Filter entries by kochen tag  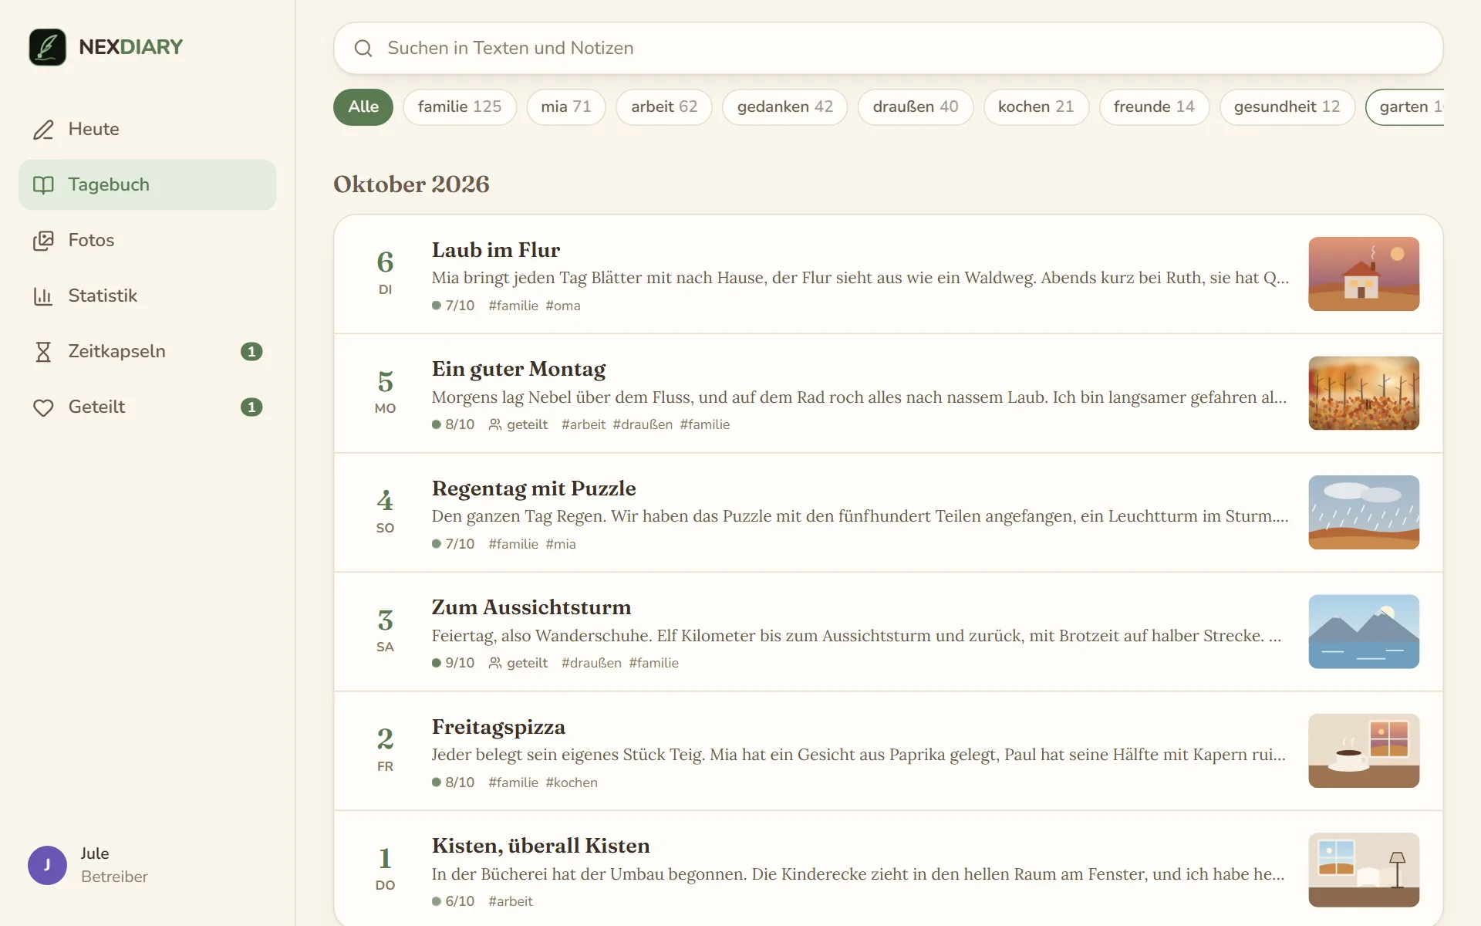tap(1036, 107)
